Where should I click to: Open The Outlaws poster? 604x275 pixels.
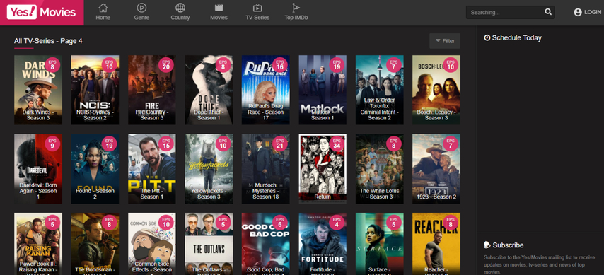(209, 244)
